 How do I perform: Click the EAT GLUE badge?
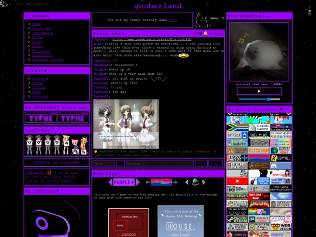[x=238, y=135]
